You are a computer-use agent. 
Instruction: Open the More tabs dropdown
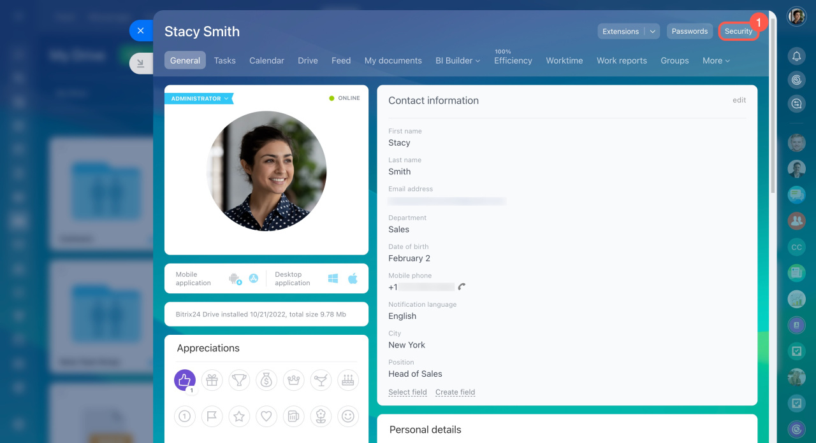(x=716, y=60)
